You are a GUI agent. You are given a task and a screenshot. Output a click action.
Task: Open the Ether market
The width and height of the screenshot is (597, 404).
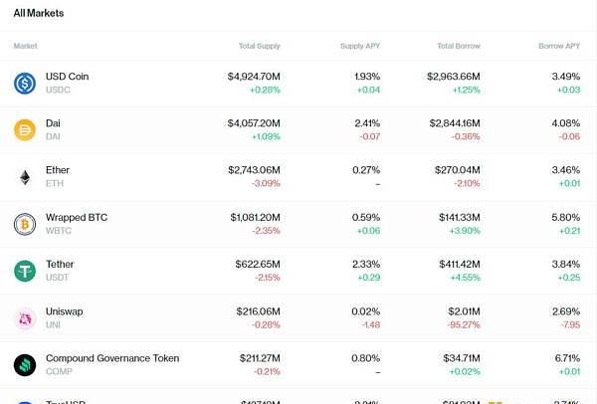(298, 177)
